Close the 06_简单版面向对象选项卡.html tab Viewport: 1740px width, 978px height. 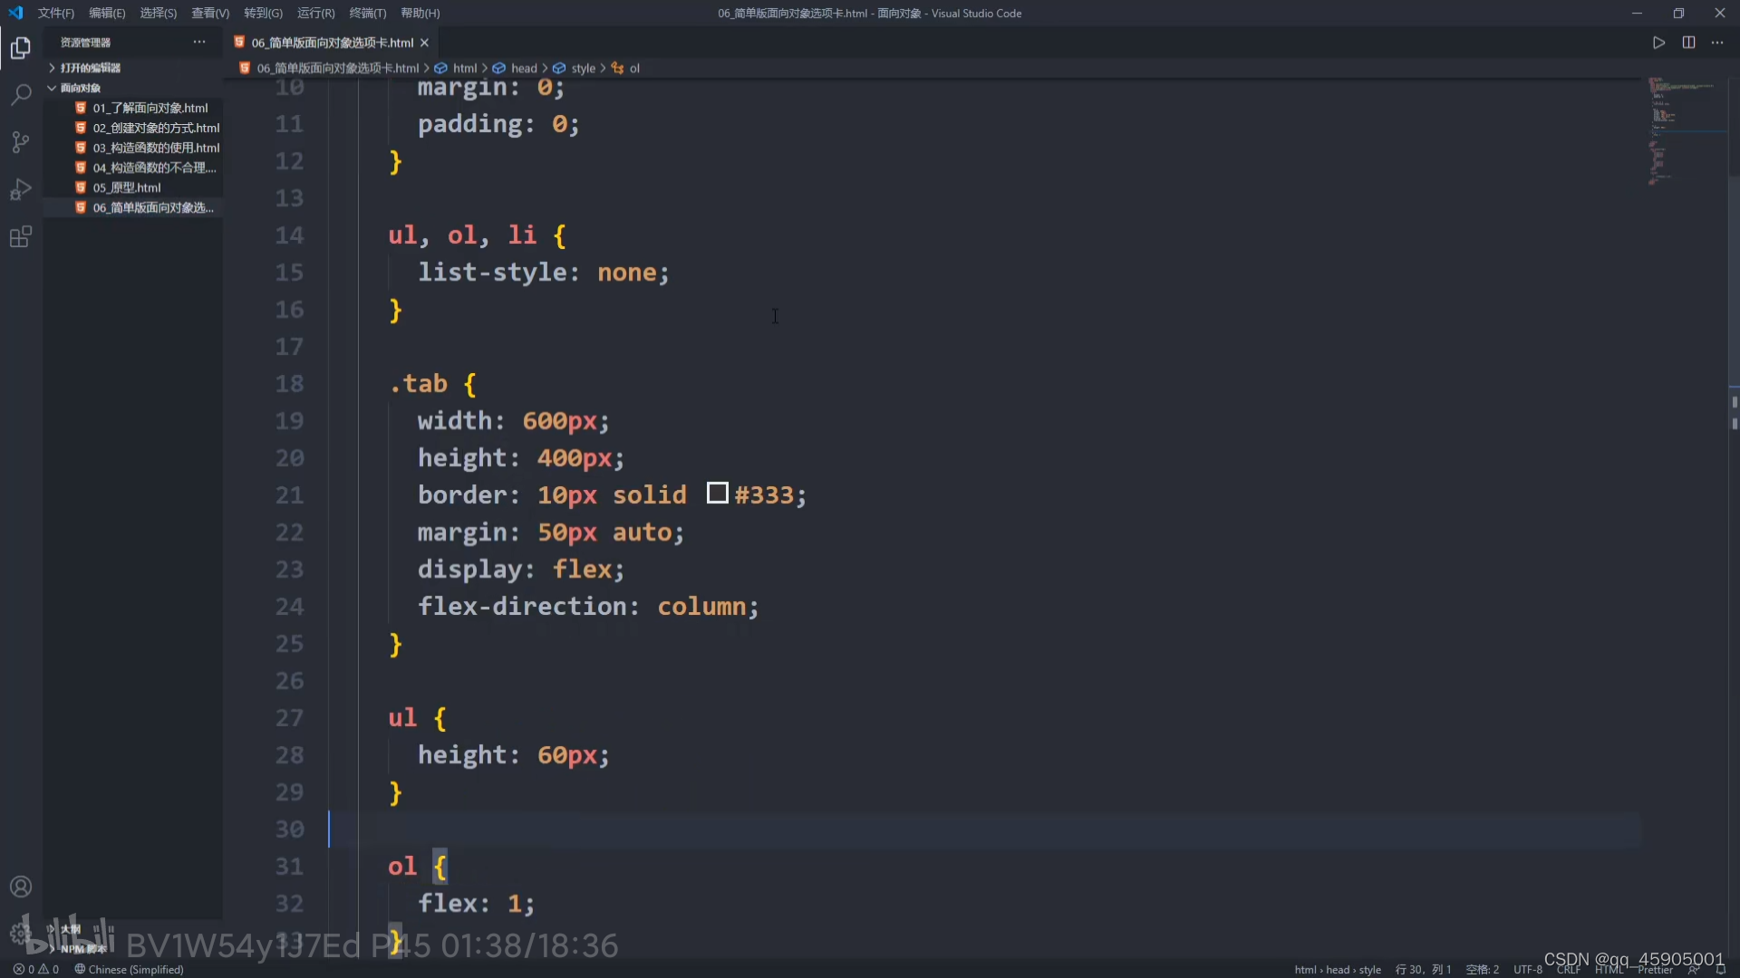click(x=424, y=43)
